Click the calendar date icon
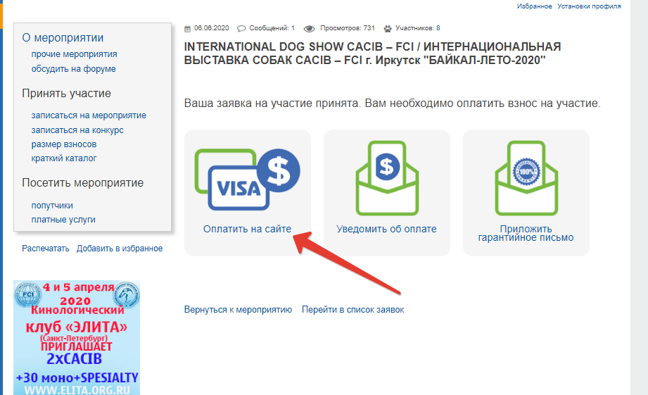Viewport: 648px width, 395px height. [187, 29]
